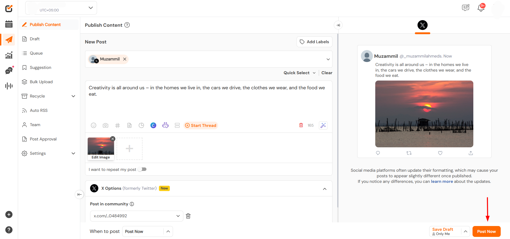Click the sunset image in preview

point(424,114)
